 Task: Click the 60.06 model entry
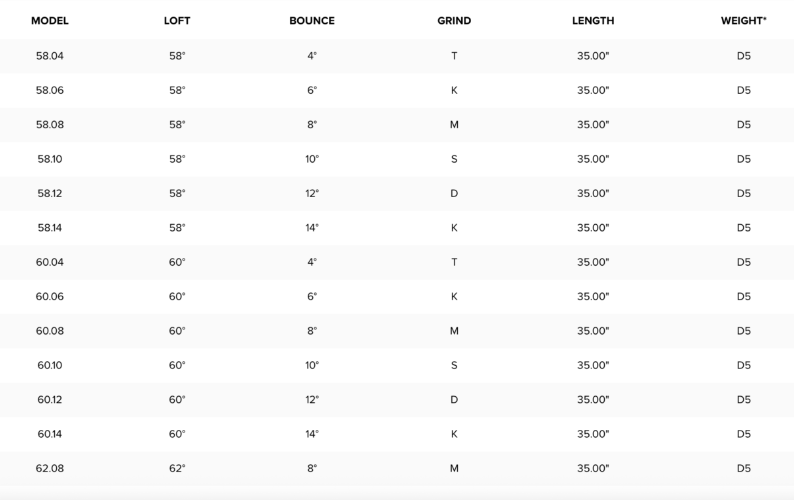(50, 296)
